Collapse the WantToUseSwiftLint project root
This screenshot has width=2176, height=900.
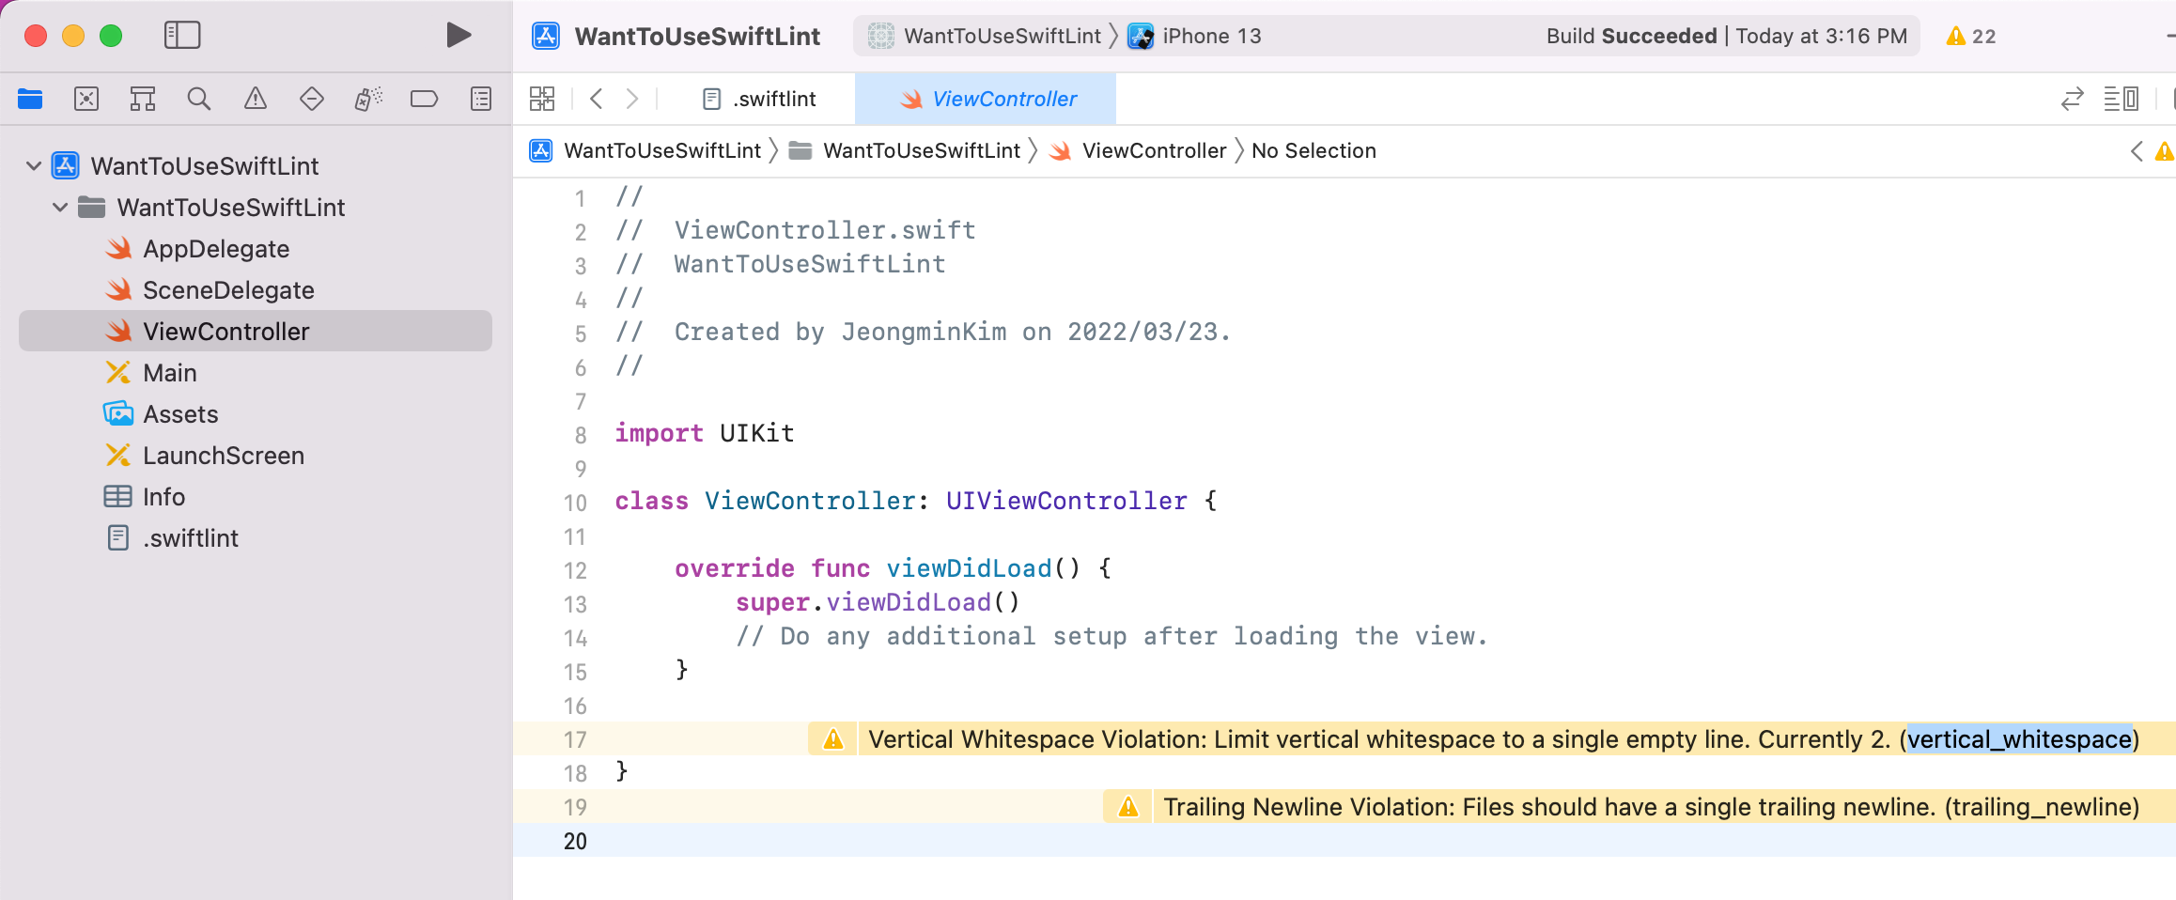coord(34,166)
